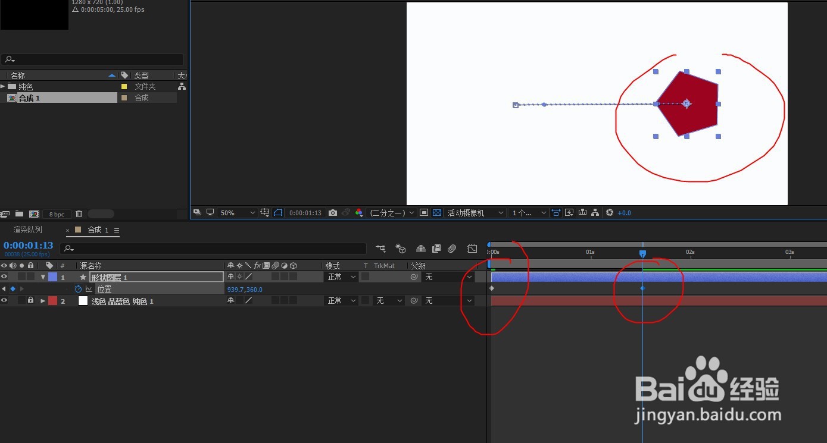Toggle the 位置 stopwatch
This screenshot has height=443, width=827.
click(78, 289)
